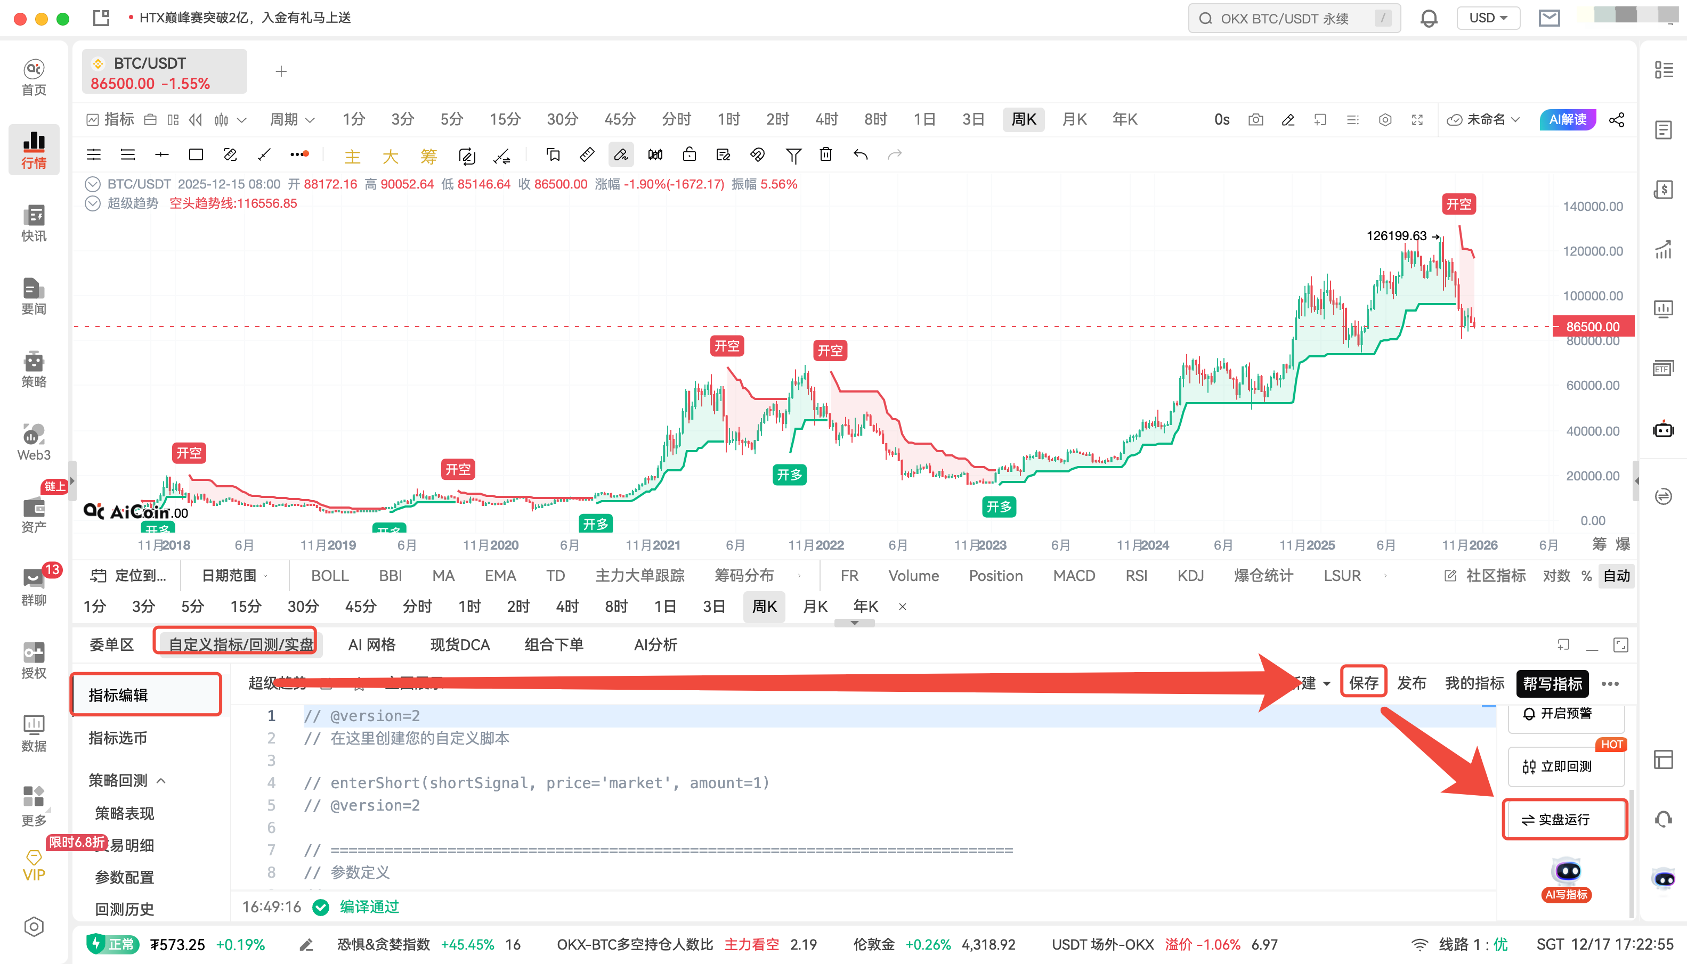
Task: Select 指标编辑 in the left panel
Action: [x=119, y=695]
